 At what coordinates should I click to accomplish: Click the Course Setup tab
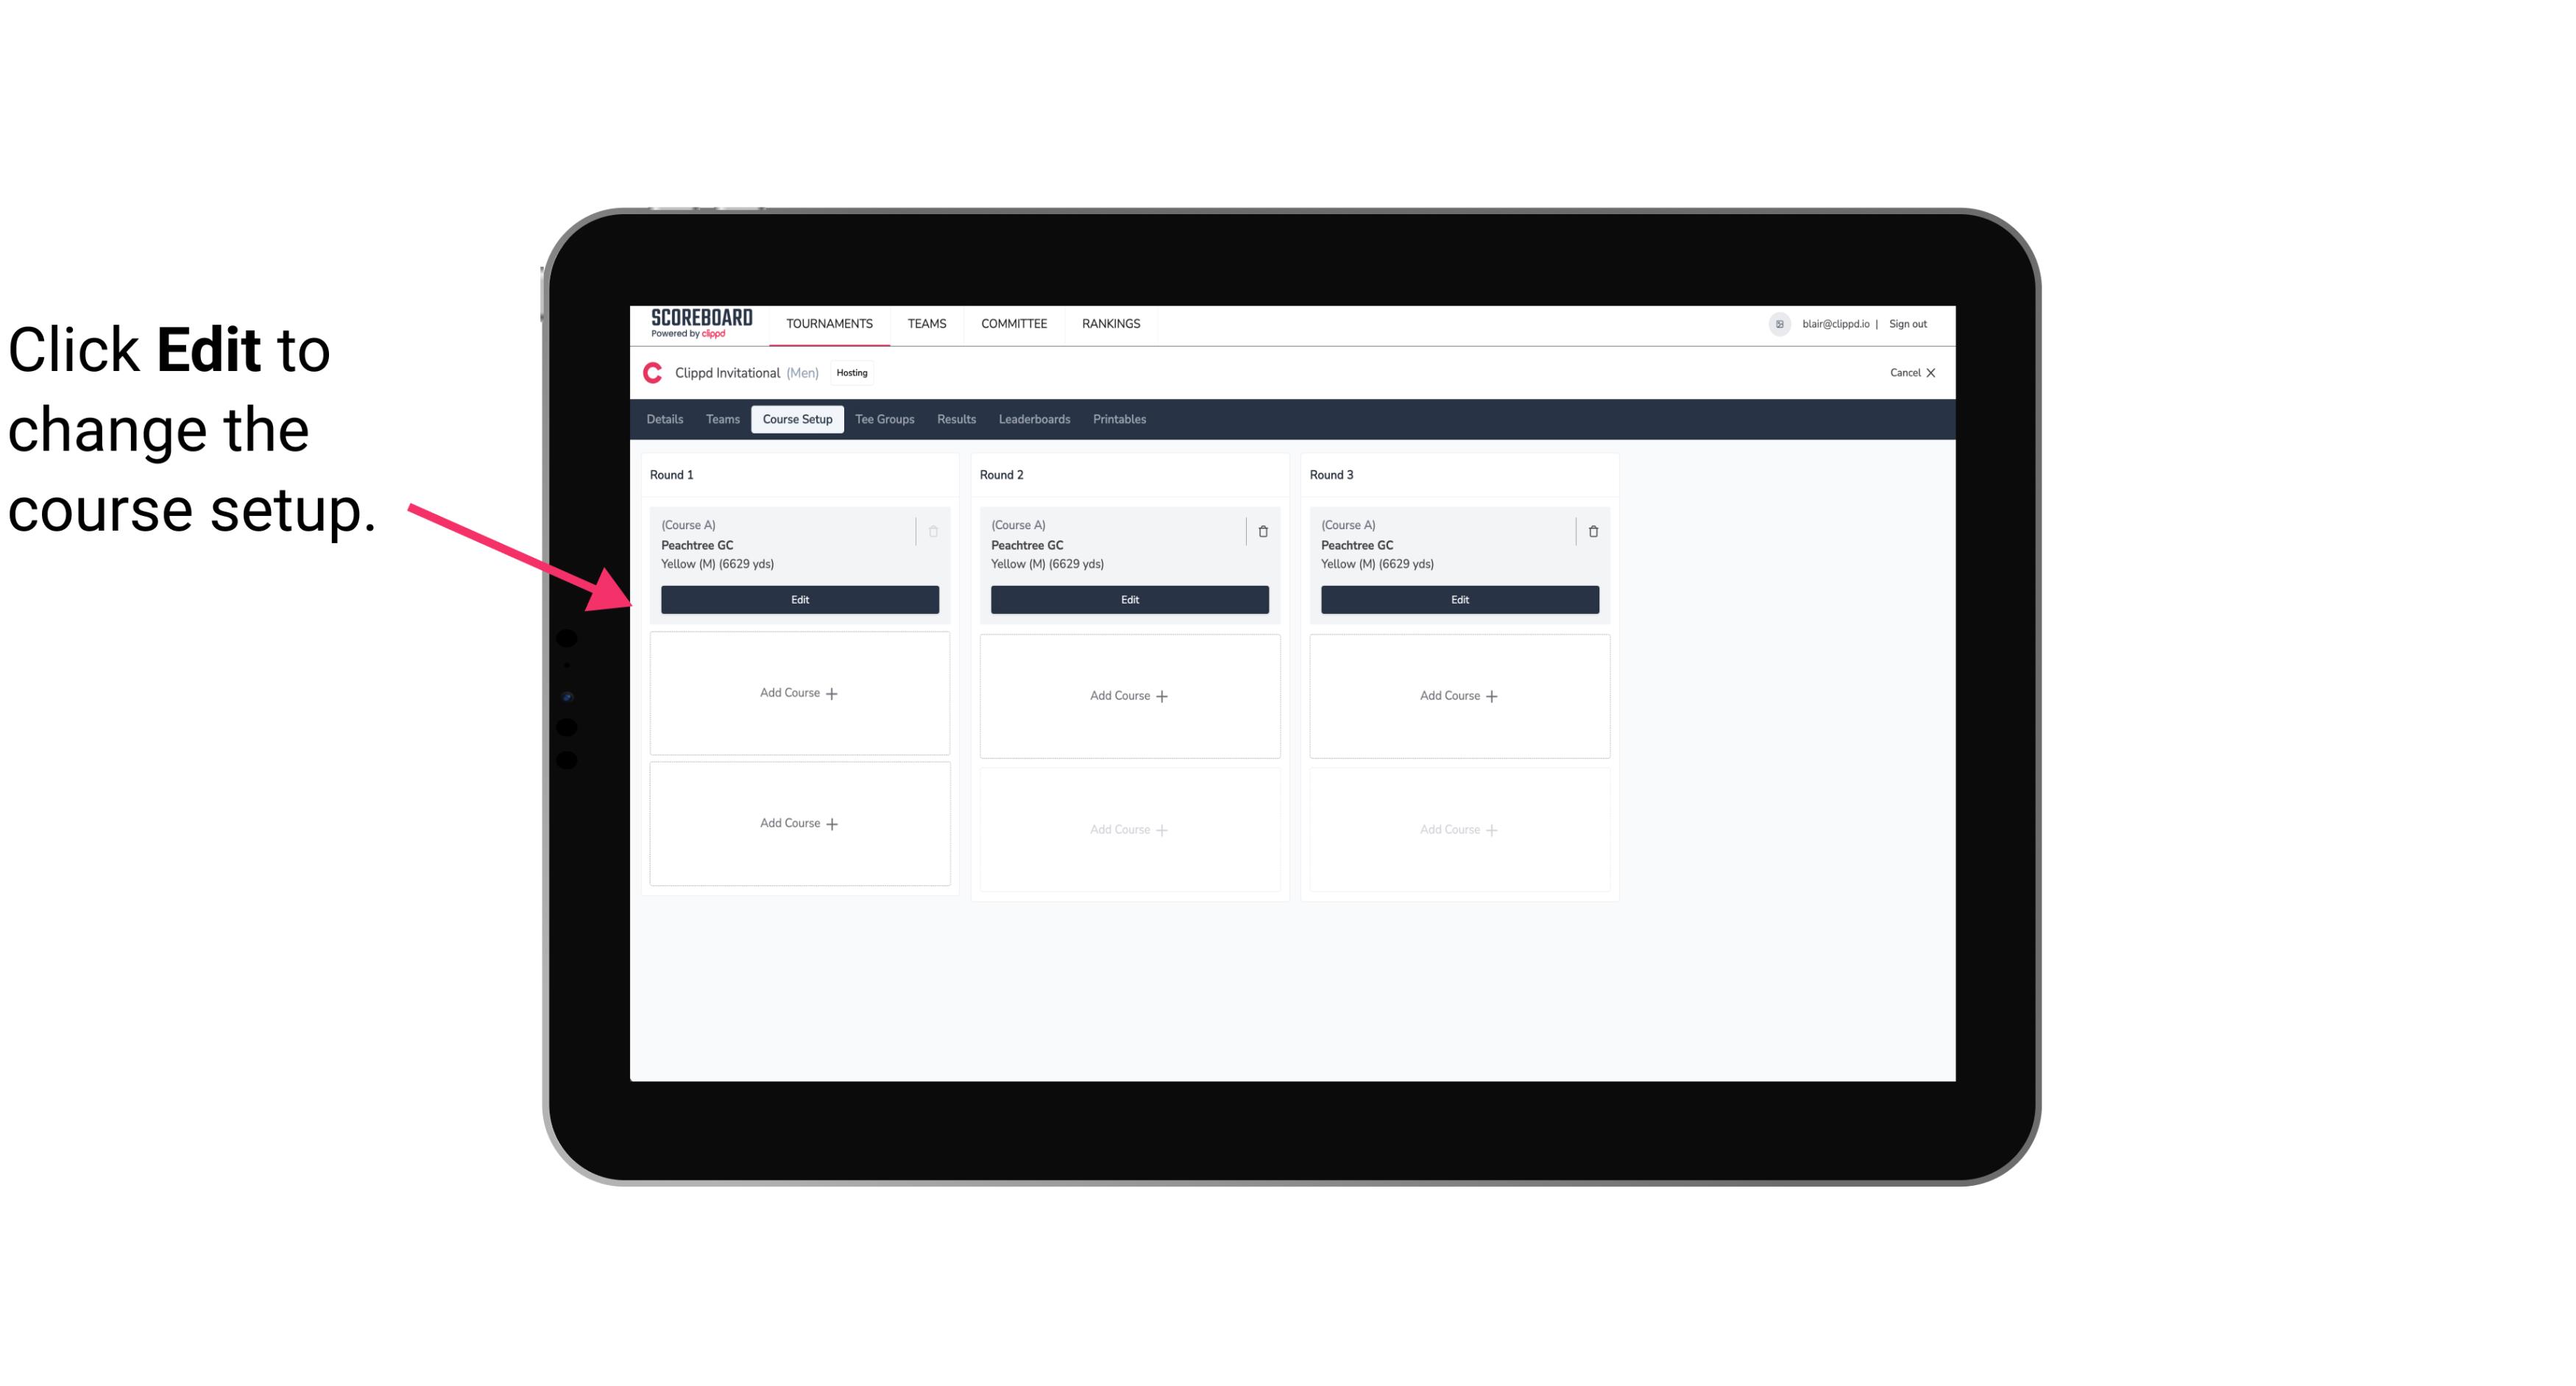[x=796, y=418]
